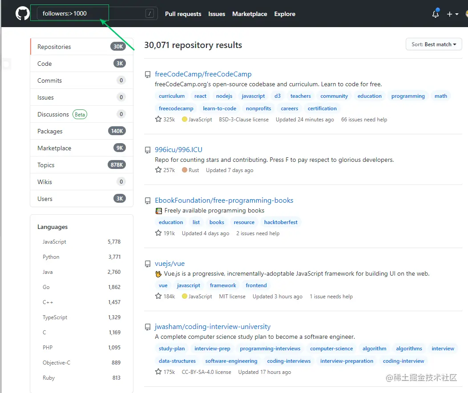Click the framework topic tag on vue
468x393 pixels.
point(223,285)
